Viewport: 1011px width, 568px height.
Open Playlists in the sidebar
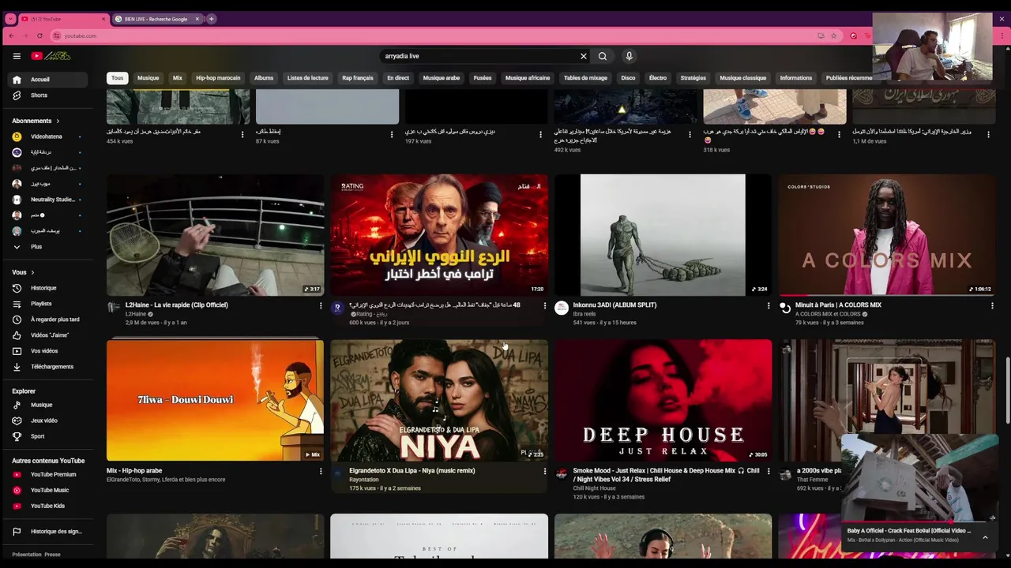tap(49, 304)
